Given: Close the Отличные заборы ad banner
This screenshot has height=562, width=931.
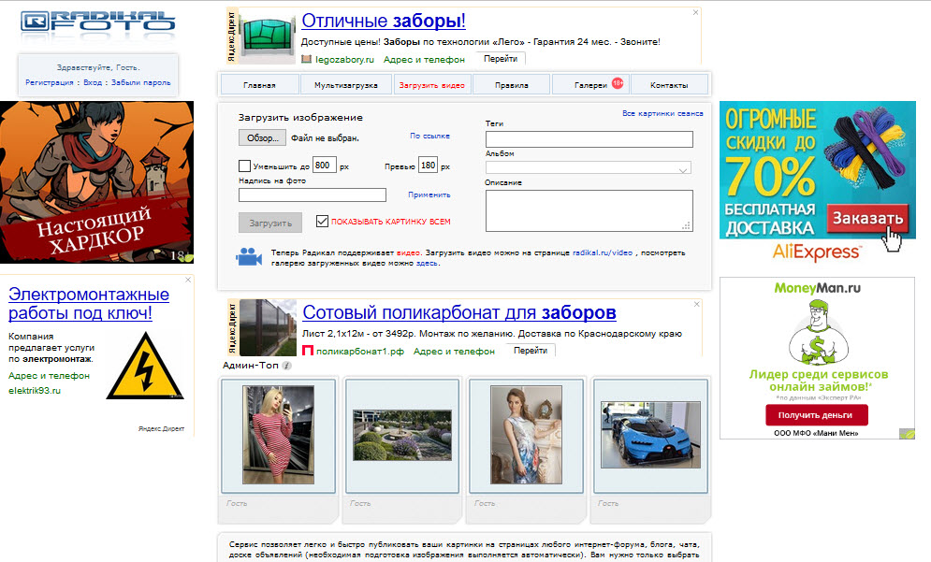Looking at the screenshot, I should pyautogui.click(x=695, y=13).
